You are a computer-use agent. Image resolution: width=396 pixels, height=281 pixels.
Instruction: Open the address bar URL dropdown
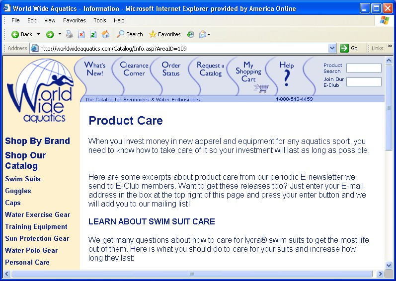point(332,48)
